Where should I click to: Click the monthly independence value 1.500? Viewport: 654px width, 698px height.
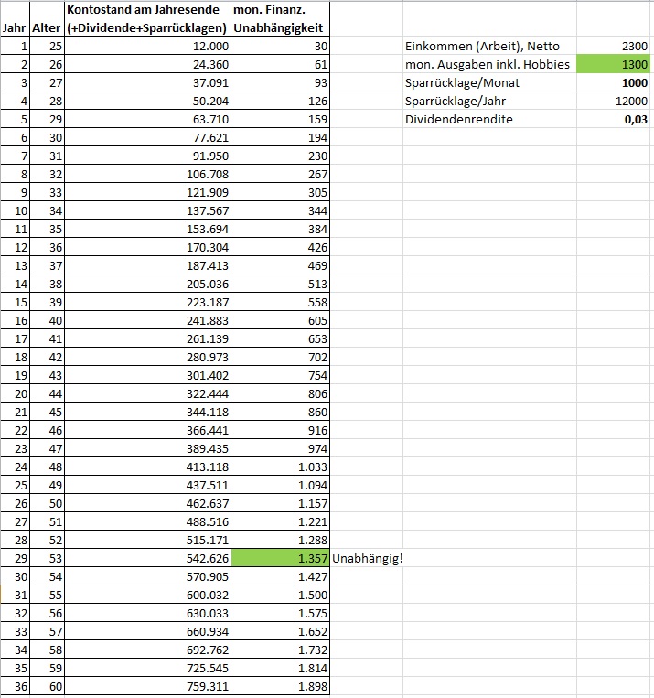280,595
